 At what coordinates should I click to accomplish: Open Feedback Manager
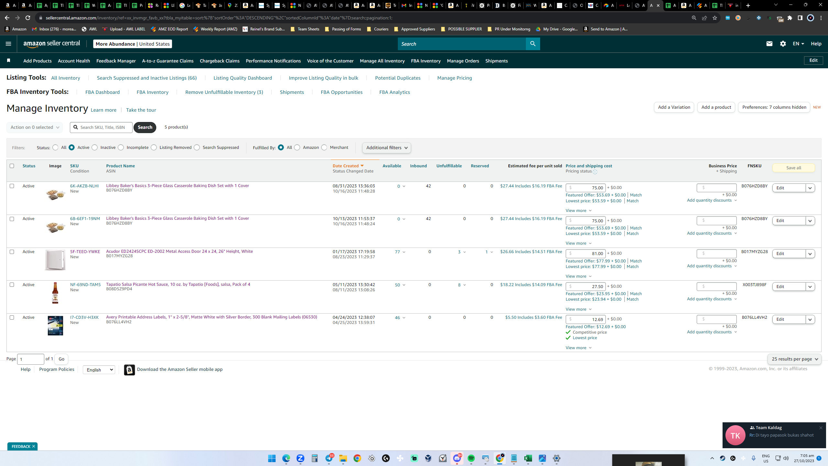click(x=116, y=61)
